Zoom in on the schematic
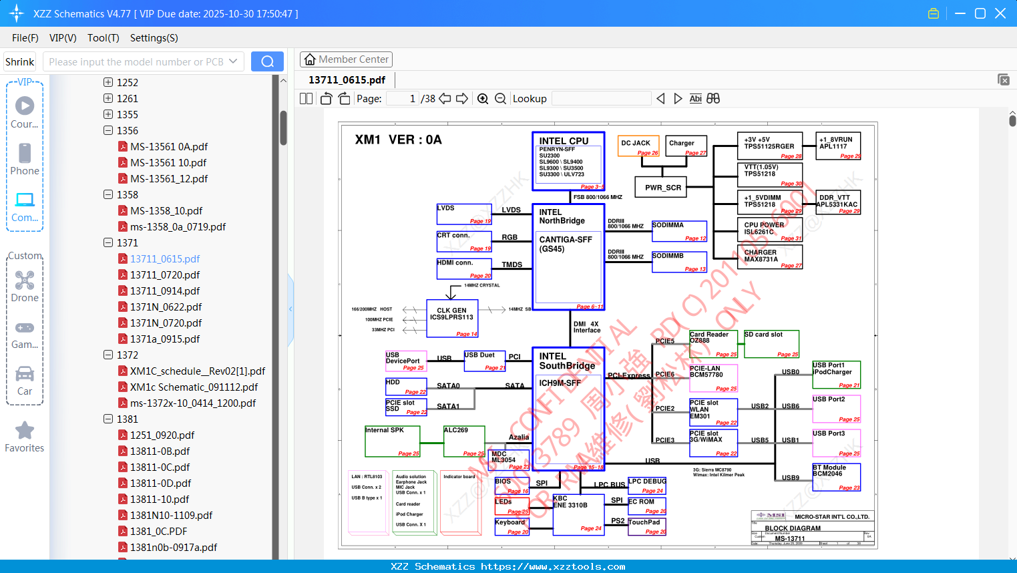This screenshot has width=1017, height=573. [x=483, y=98]
